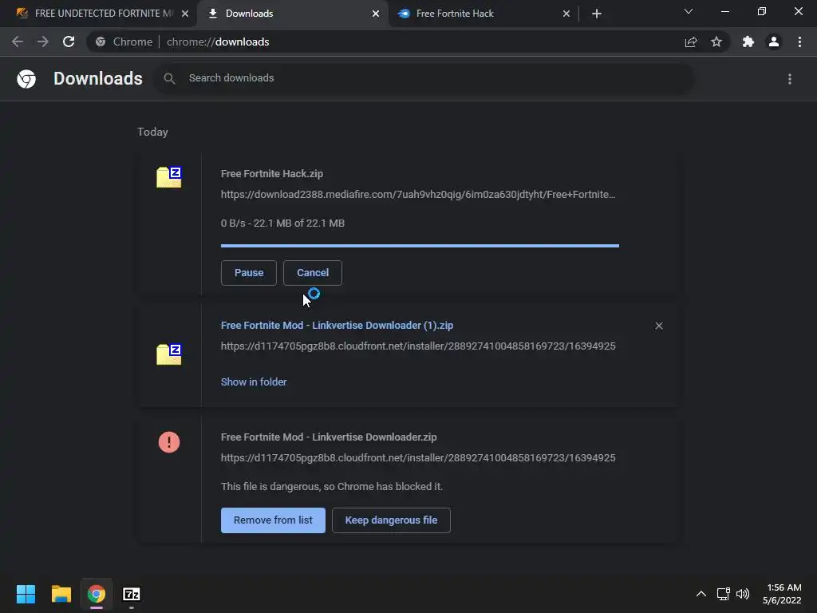The height and width of the screenshot is (613, 817).
Task: Click the Linkvertise Downloader (1).zip file icon
Action: click(169, 354)
